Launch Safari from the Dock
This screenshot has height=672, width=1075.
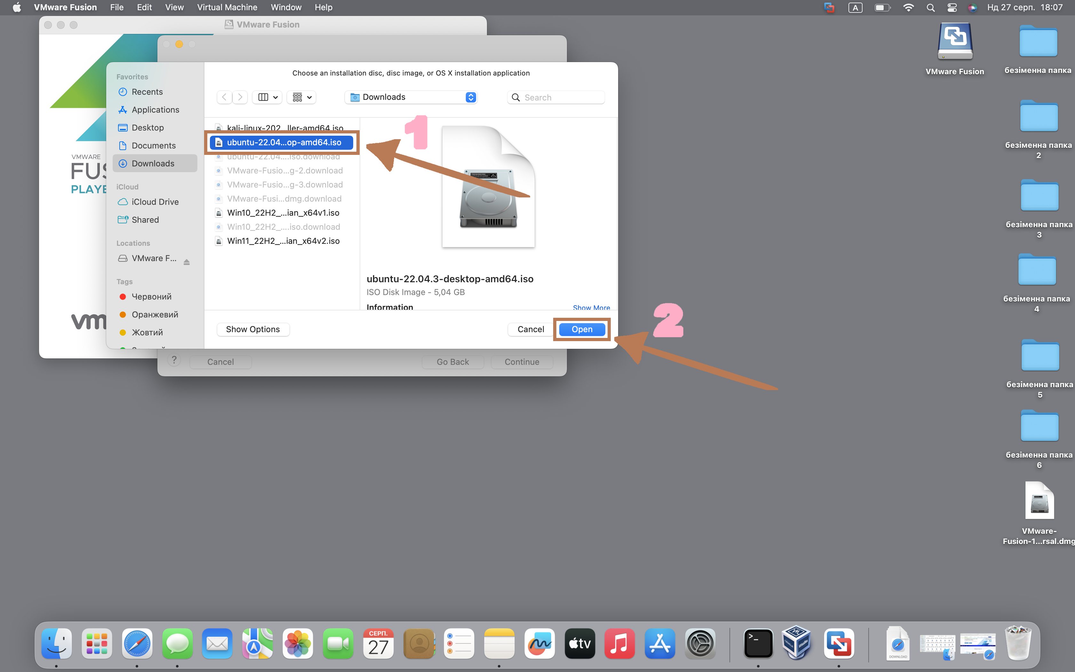(137, 643)
